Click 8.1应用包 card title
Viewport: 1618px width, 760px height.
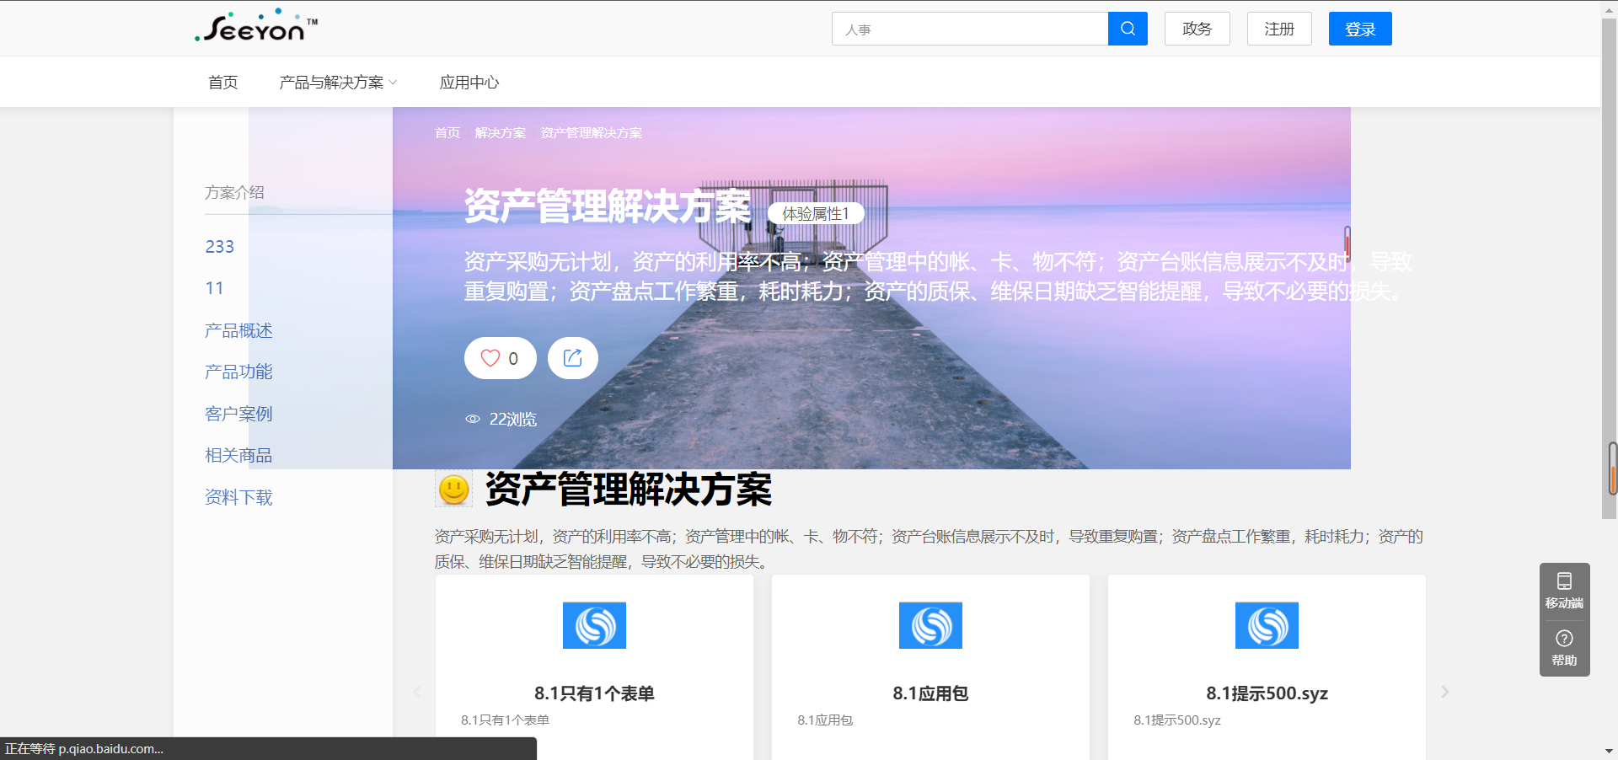930,693
